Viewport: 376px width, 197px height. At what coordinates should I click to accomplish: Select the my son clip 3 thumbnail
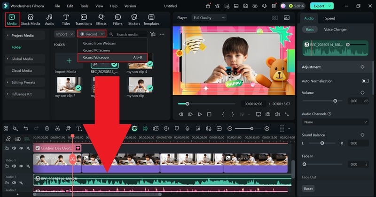(69, 85)
